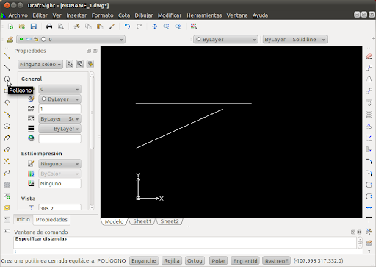Click the Explode tool in the Modify toolbar

[369, 231]
